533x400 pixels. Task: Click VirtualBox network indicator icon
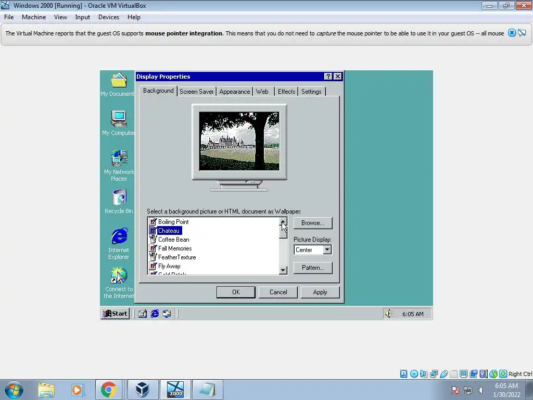pyautogui.click(x=434, y=374)
